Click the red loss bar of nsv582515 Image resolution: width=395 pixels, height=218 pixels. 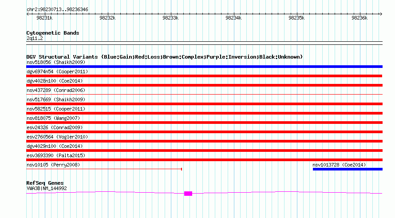pos(204,113)
